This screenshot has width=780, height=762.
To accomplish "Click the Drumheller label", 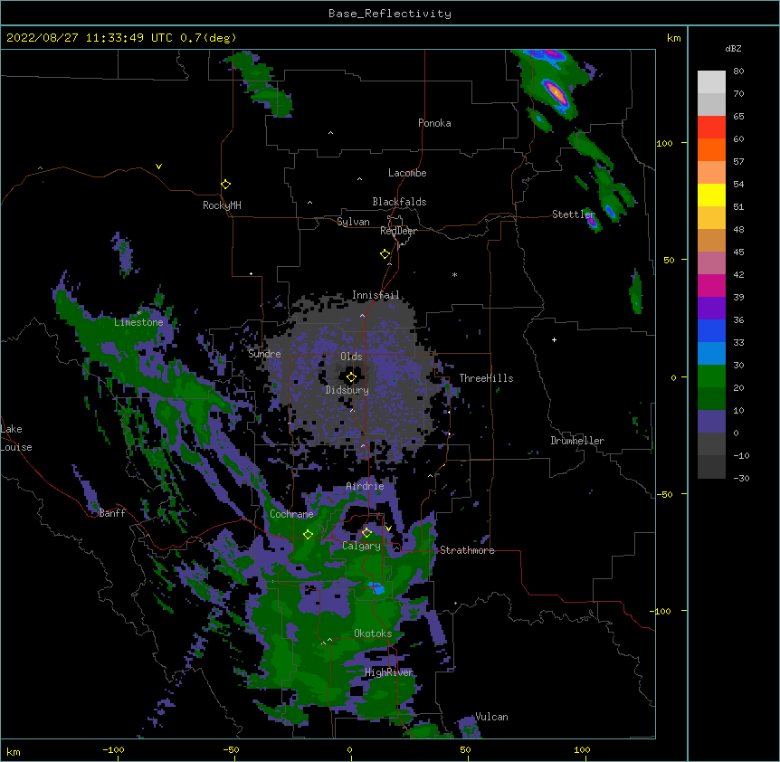I will tap(577, 441).
